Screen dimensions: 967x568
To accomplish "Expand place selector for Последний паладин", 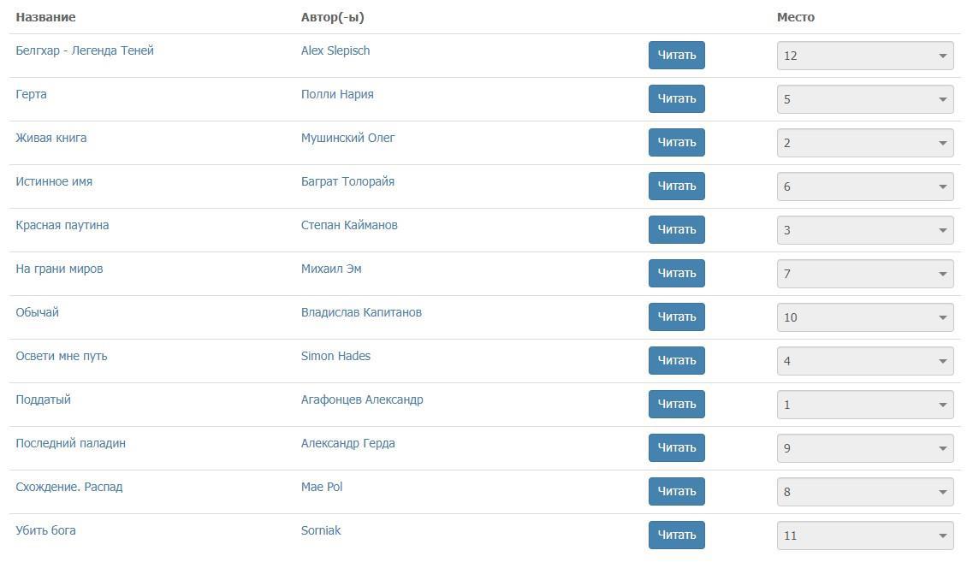I will 864,448.
